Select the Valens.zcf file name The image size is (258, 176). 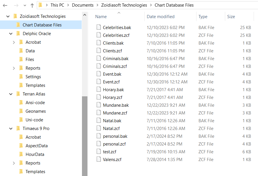coord(112,159)
